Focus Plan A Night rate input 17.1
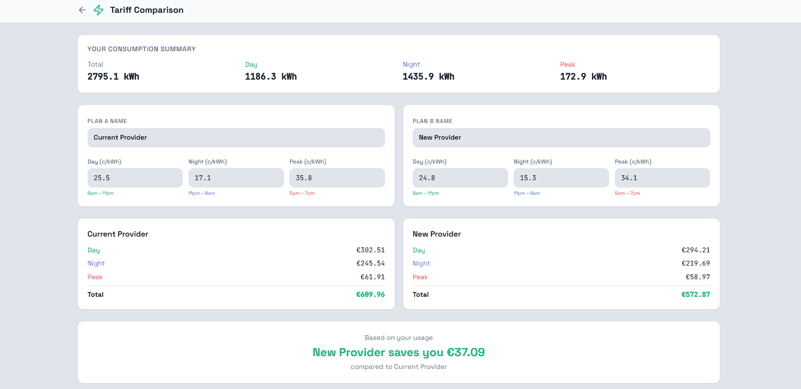The image size is (801, 389). 236,178
